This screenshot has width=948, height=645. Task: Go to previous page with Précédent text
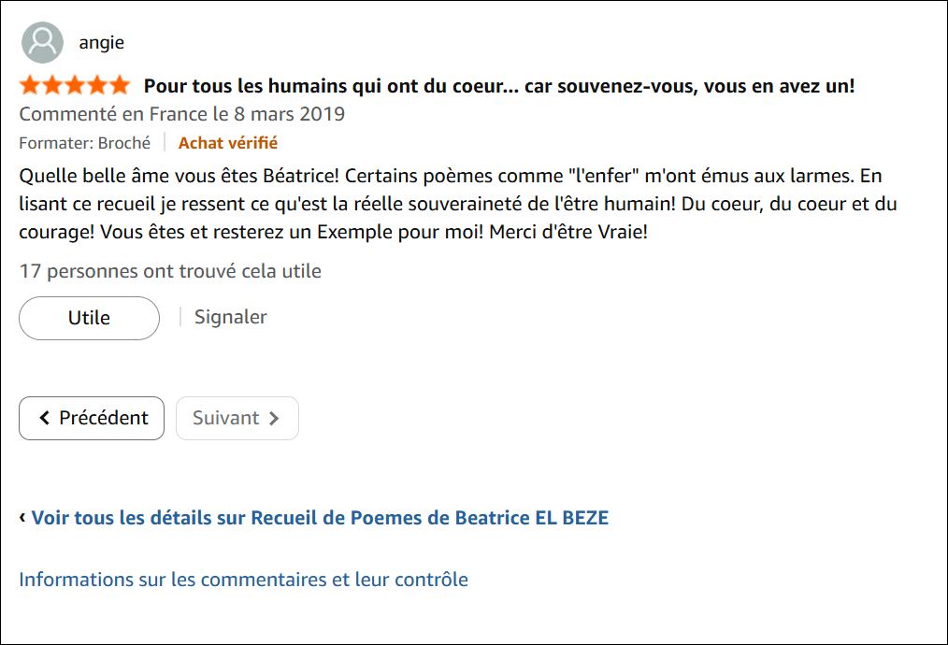coord(103,418)
